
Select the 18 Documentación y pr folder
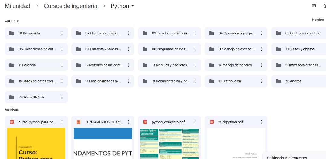(x=169, y=81)
